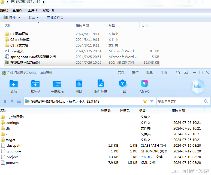Sort archive list by 修改日期 column
Viewport: 211px width, 175px height.
pos(178,111)
